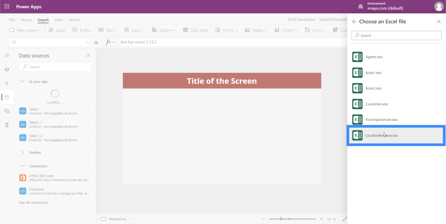Open the New screen dropdown
This screenshot has height=224, width=446.
coord(25,30)
